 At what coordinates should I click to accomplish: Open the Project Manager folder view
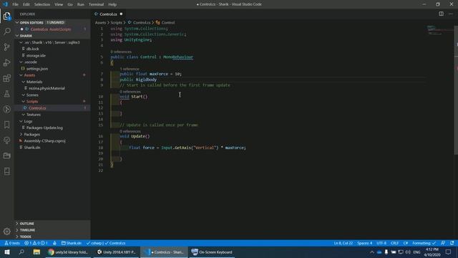pos(6,156)
